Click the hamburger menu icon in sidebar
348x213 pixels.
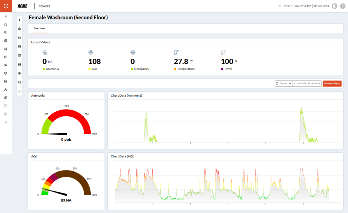pyautogui.click(x=6, y=16)
